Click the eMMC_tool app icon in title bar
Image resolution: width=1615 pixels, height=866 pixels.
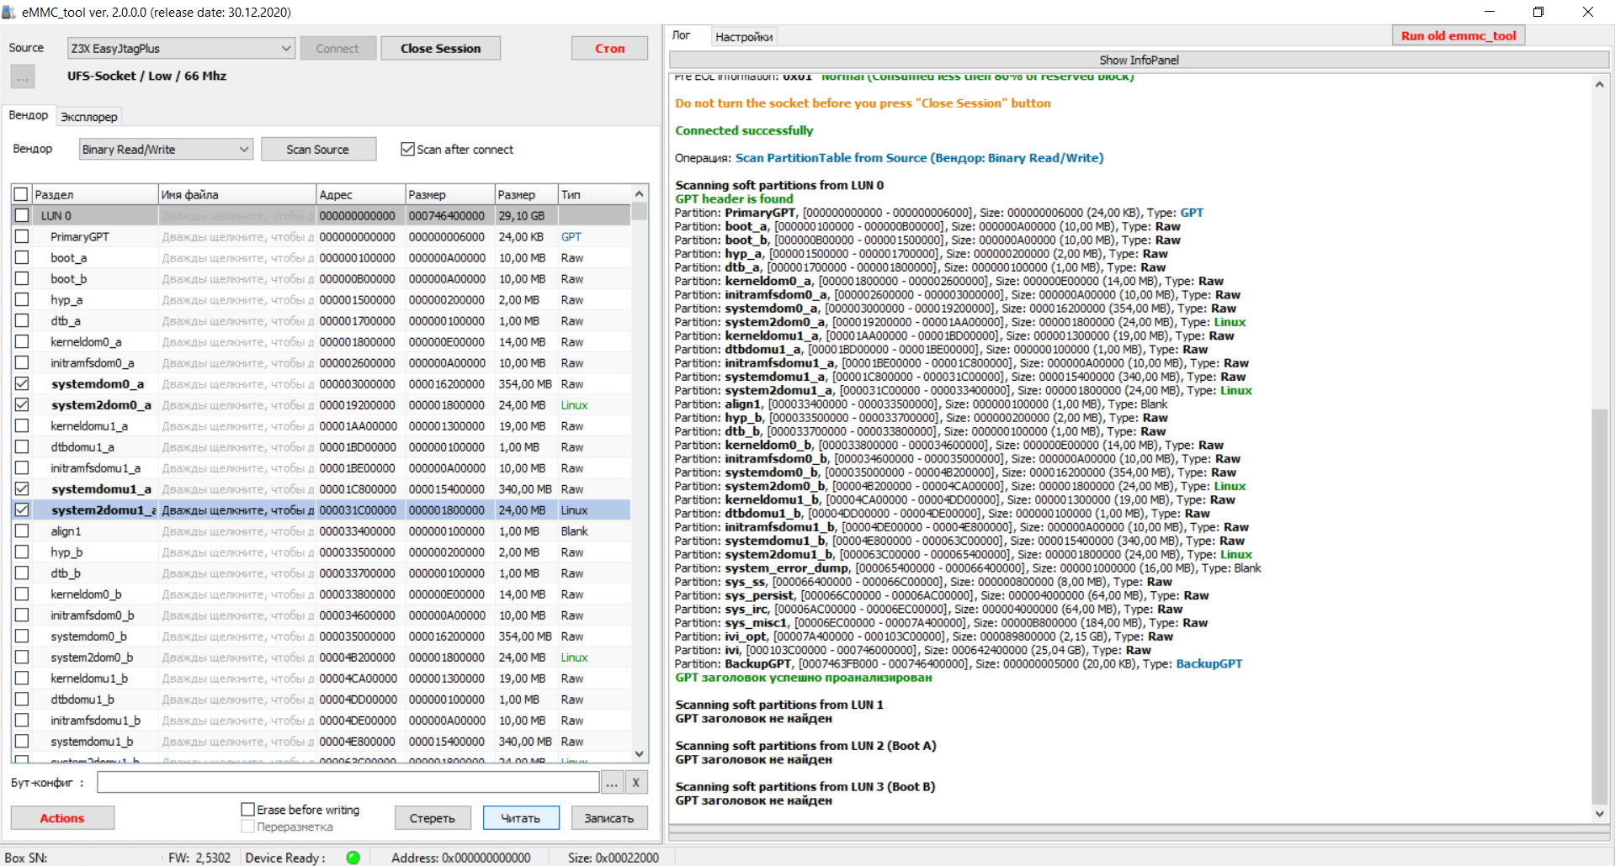pyautogui.click(x=9, y=12)
